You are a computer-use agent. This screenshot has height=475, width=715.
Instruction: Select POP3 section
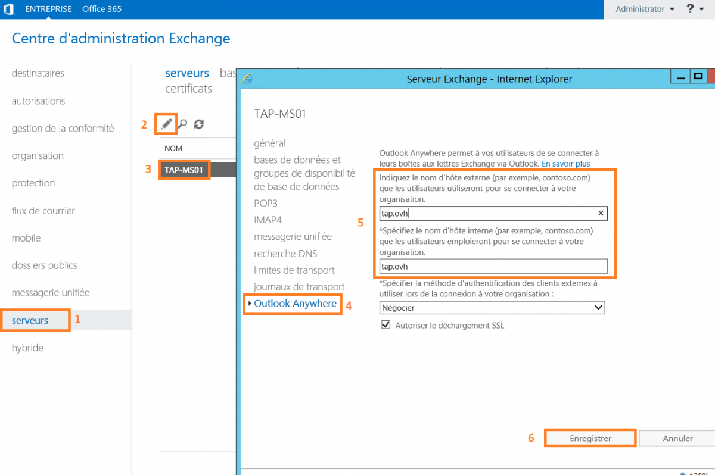pyautogui.click(x=266, y=204)
